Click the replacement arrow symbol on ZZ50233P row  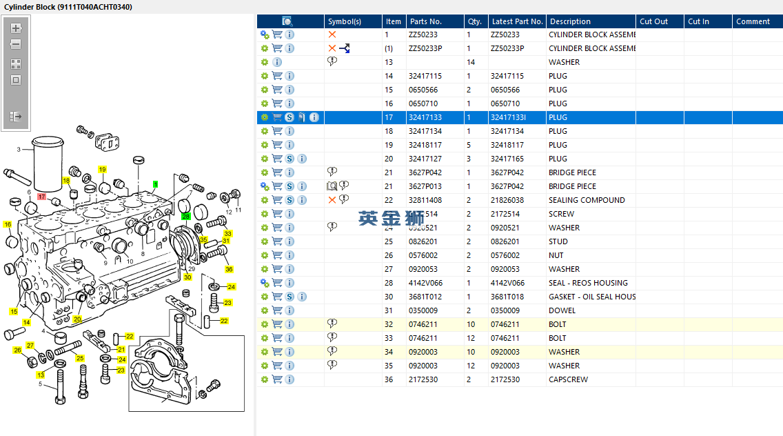[x=345, y=48]
